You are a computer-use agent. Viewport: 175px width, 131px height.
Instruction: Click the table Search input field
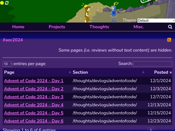[153, 64]
